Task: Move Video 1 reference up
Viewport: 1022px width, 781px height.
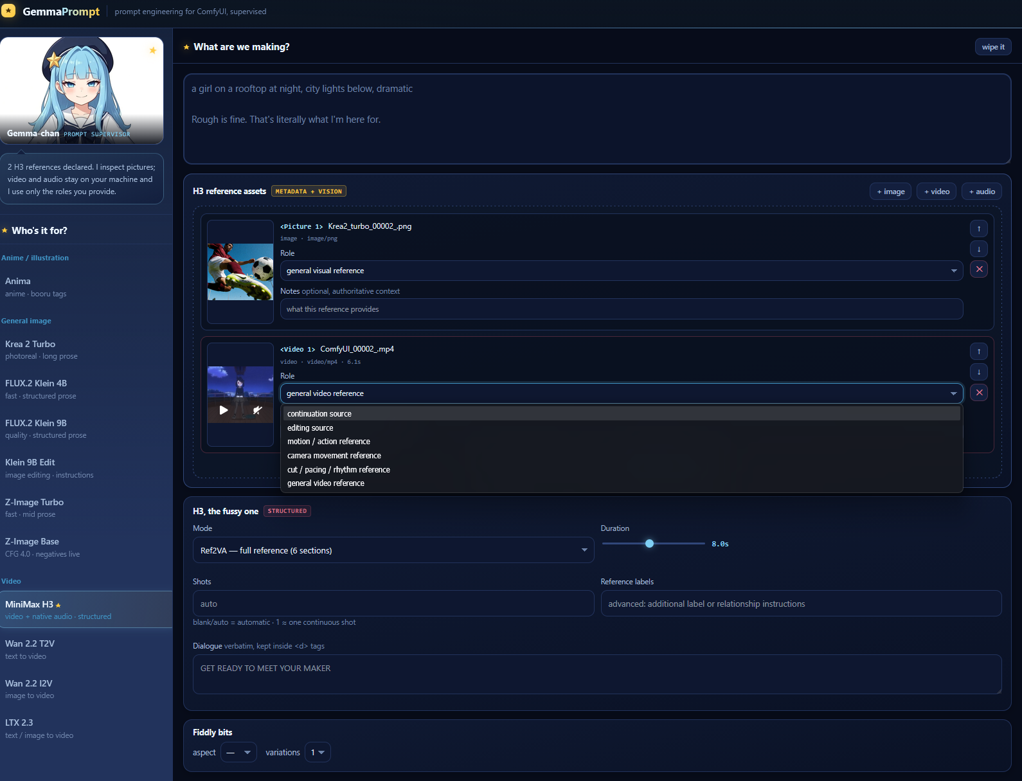Action: pyautogui.click(x=979, y=351)
